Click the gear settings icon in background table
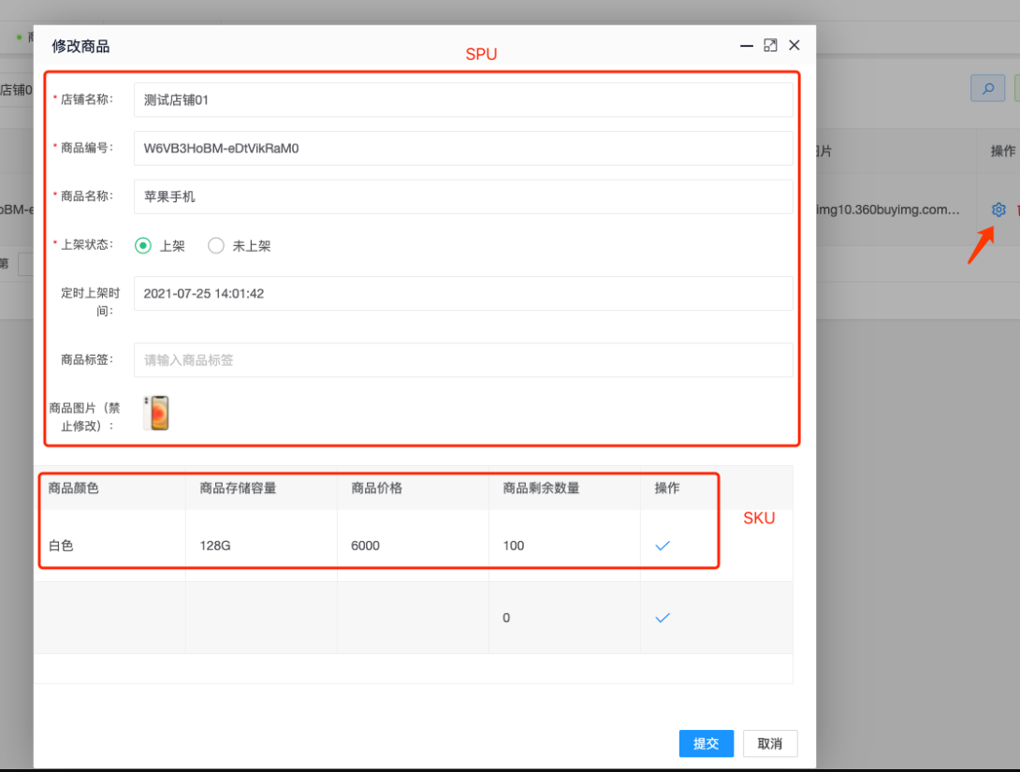1020x772 pixels. [998, 210]
